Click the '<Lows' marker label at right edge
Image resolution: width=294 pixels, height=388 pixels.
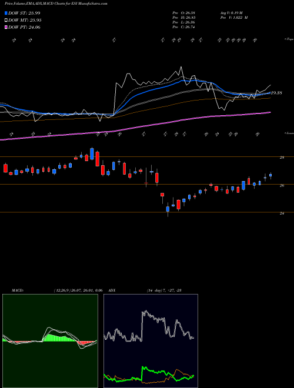(x=289, y=133)
